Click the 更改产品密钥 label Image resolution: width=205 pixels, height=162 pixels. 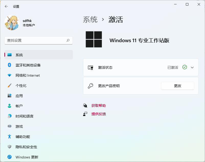pyautogui.click(x=109, y=86)
